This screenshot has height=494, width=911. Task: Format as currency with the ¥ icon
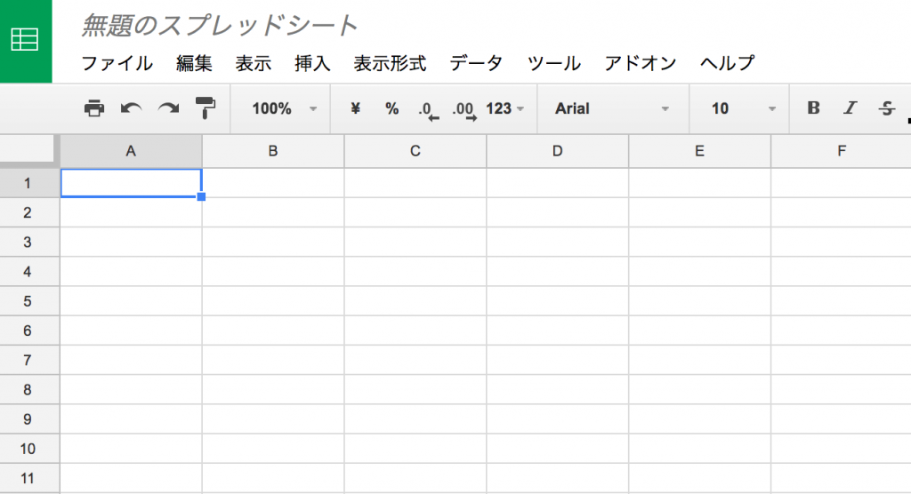356,108
